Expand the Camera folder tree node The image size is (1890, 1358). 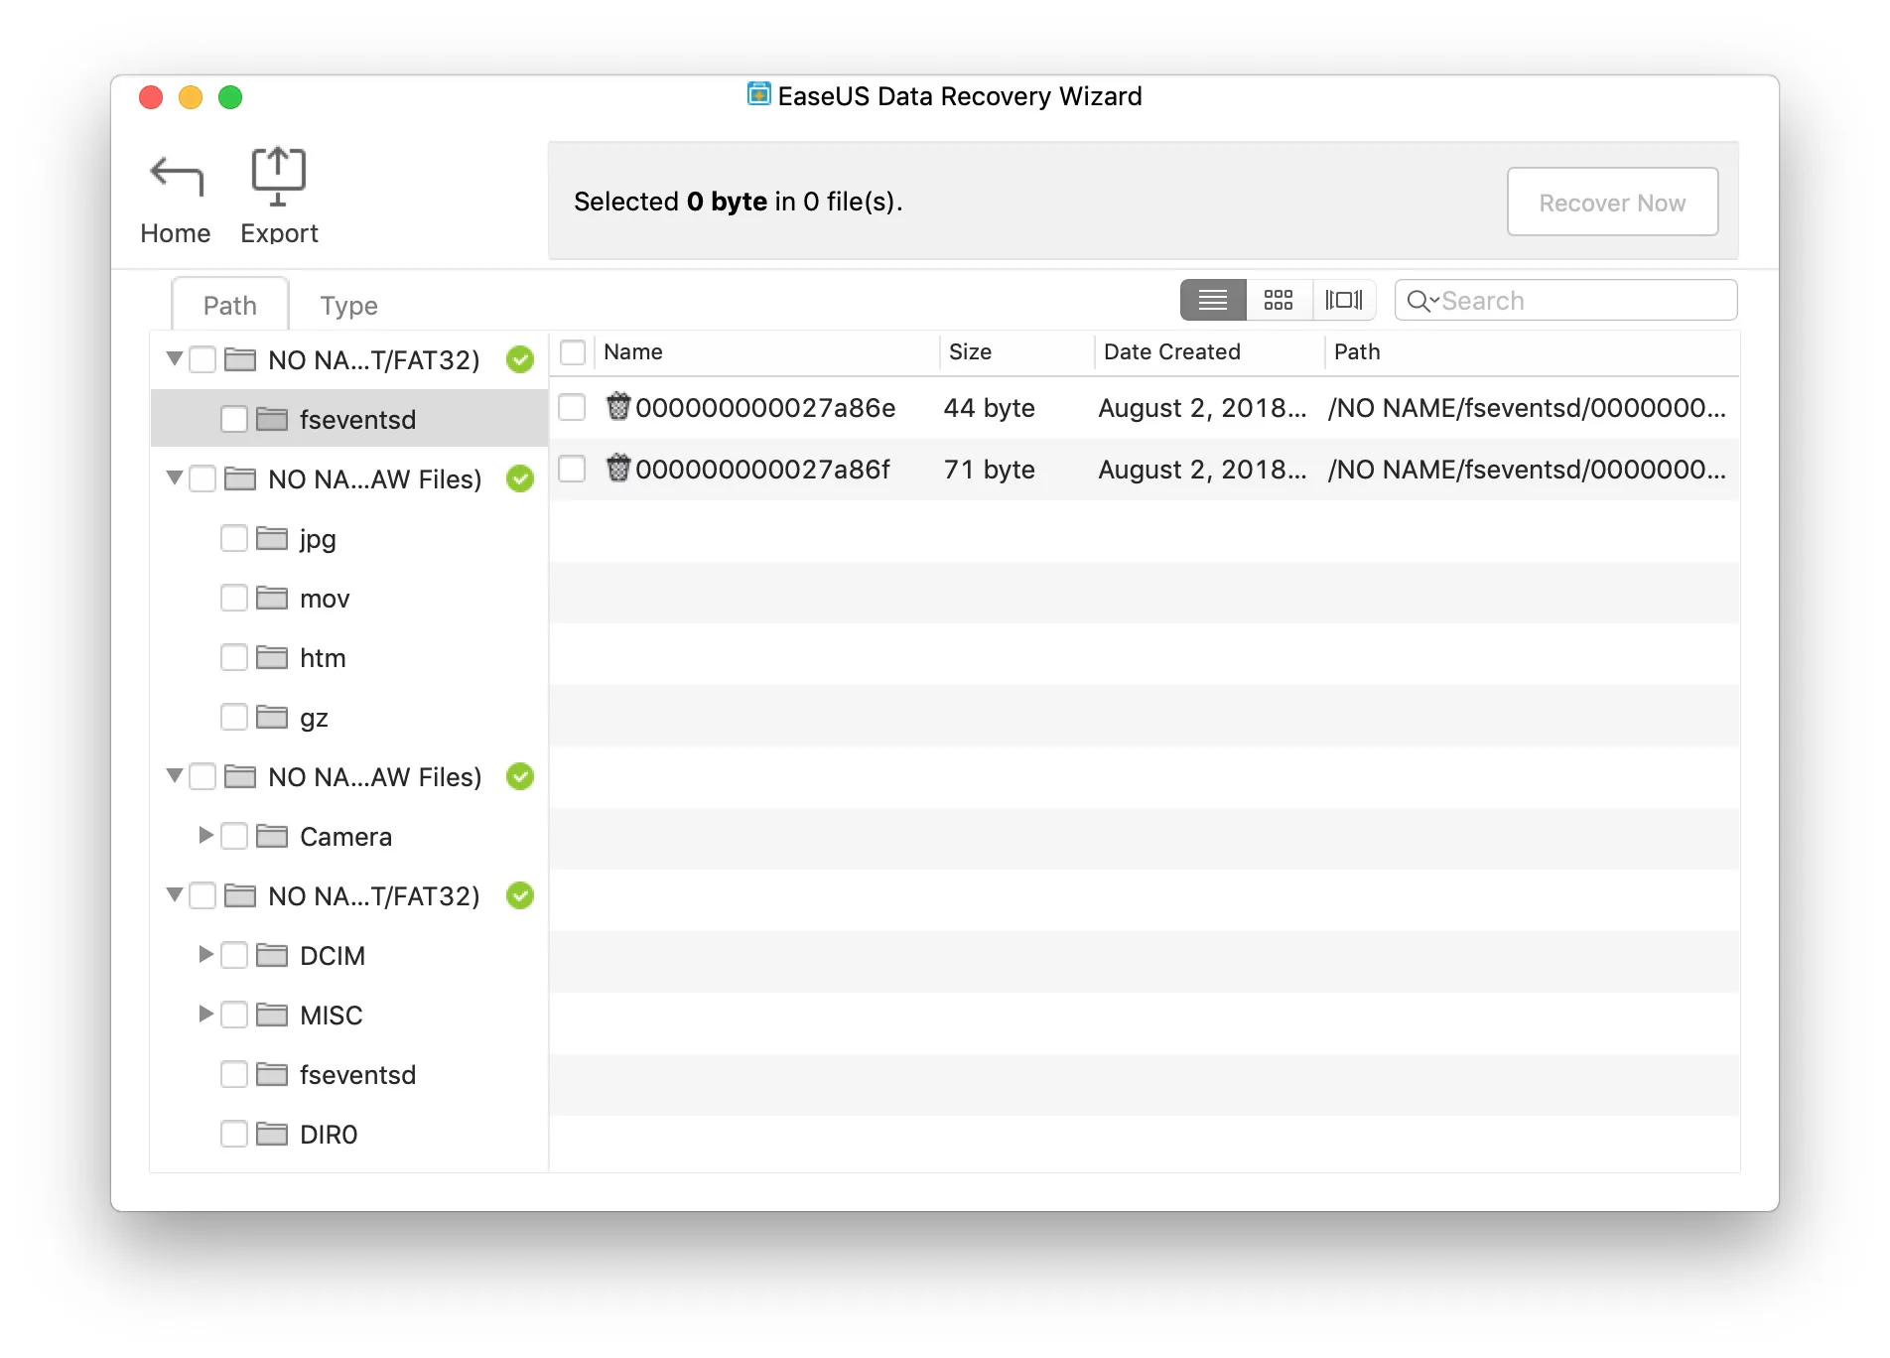click(205, 836)
